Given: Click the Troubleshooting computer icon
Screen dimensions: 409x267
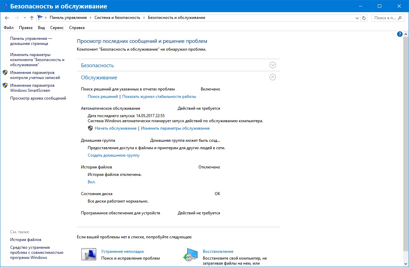Looking at the screenshot, I should click(x=88, y=254).
